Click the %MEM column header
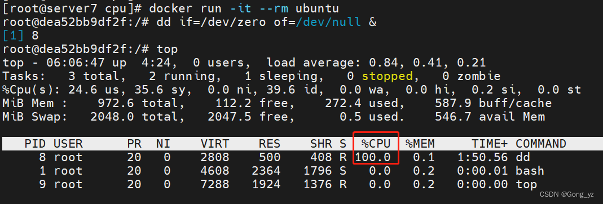The height and width of the screenshot is (204, 603). click(x=420, y=144)
